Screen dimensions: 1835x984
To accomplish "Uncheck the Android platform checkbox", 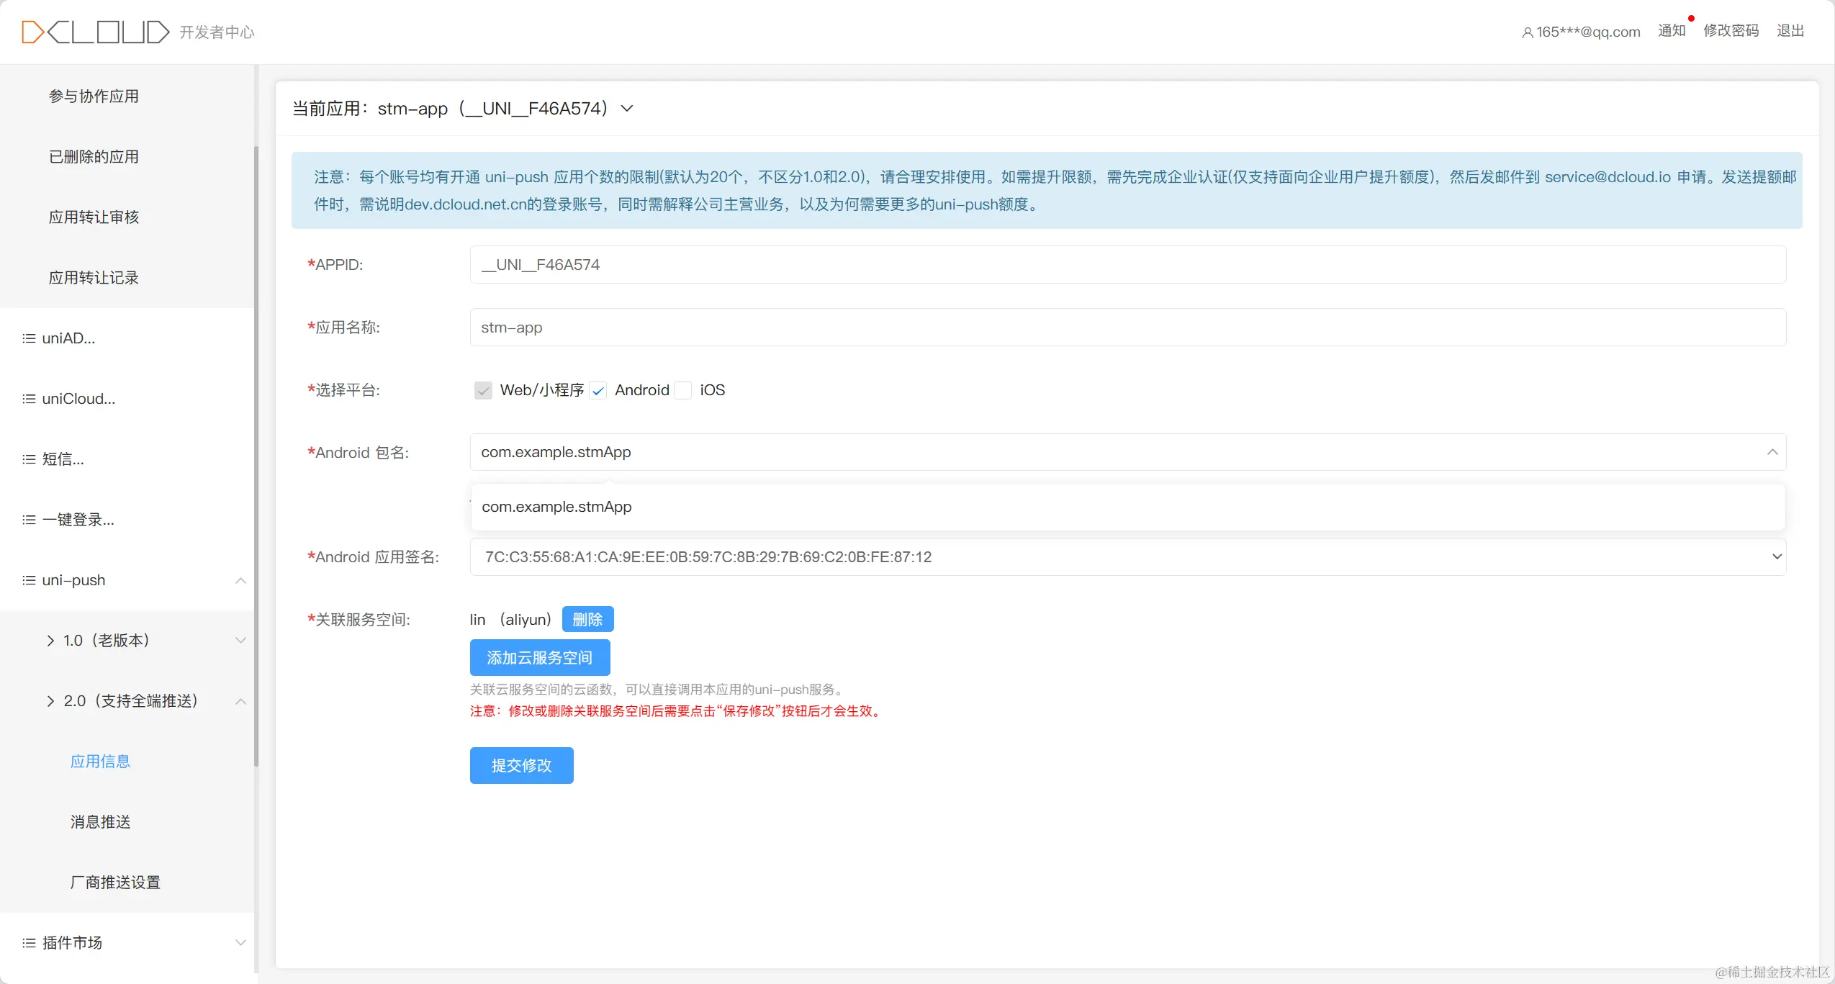I will 598,390.
